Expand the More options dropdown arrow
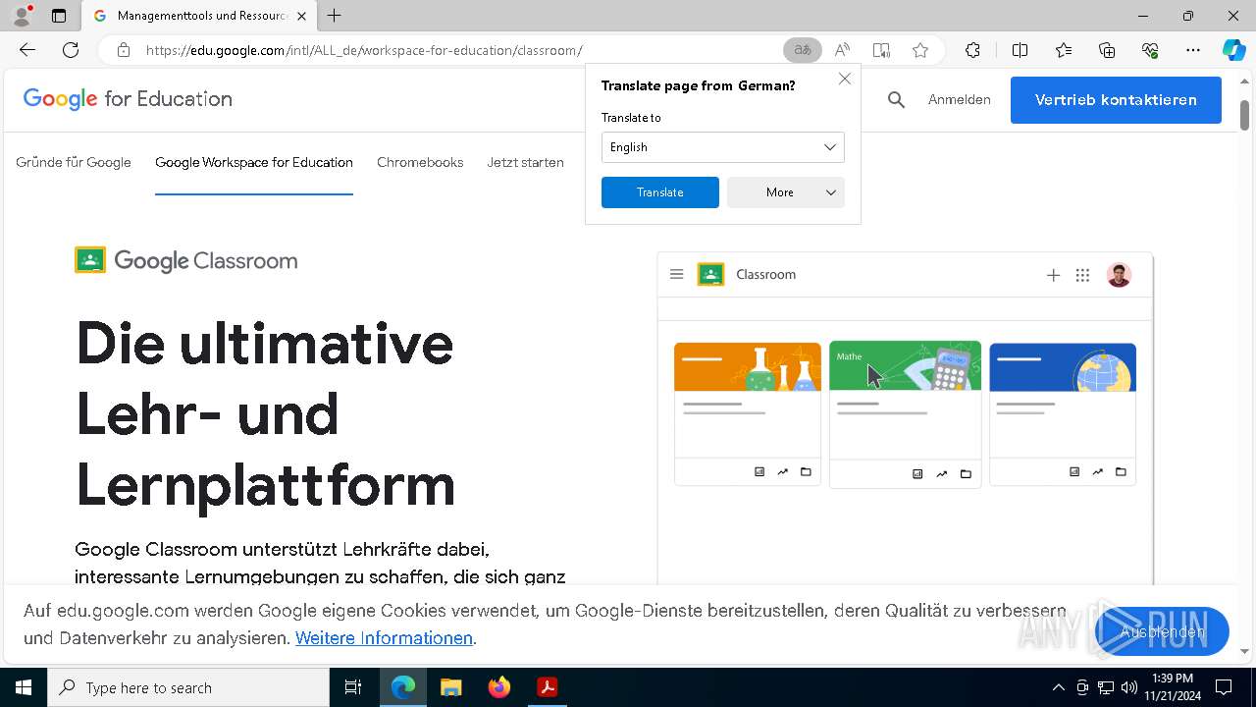Image resolution: width=1256 pixels, height=707 pixels. click(x=831, y=192)
